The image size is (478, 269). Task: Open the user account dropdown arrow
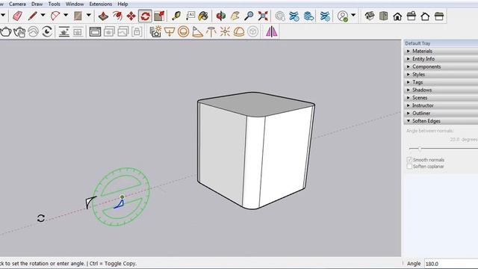click(x=353, y=15)
